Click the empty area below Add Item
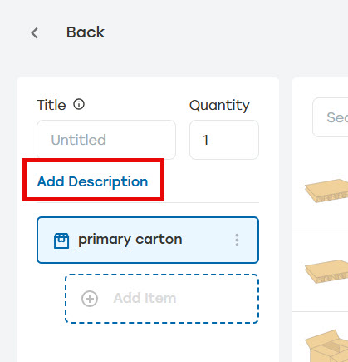 click(x=148, y=343)
